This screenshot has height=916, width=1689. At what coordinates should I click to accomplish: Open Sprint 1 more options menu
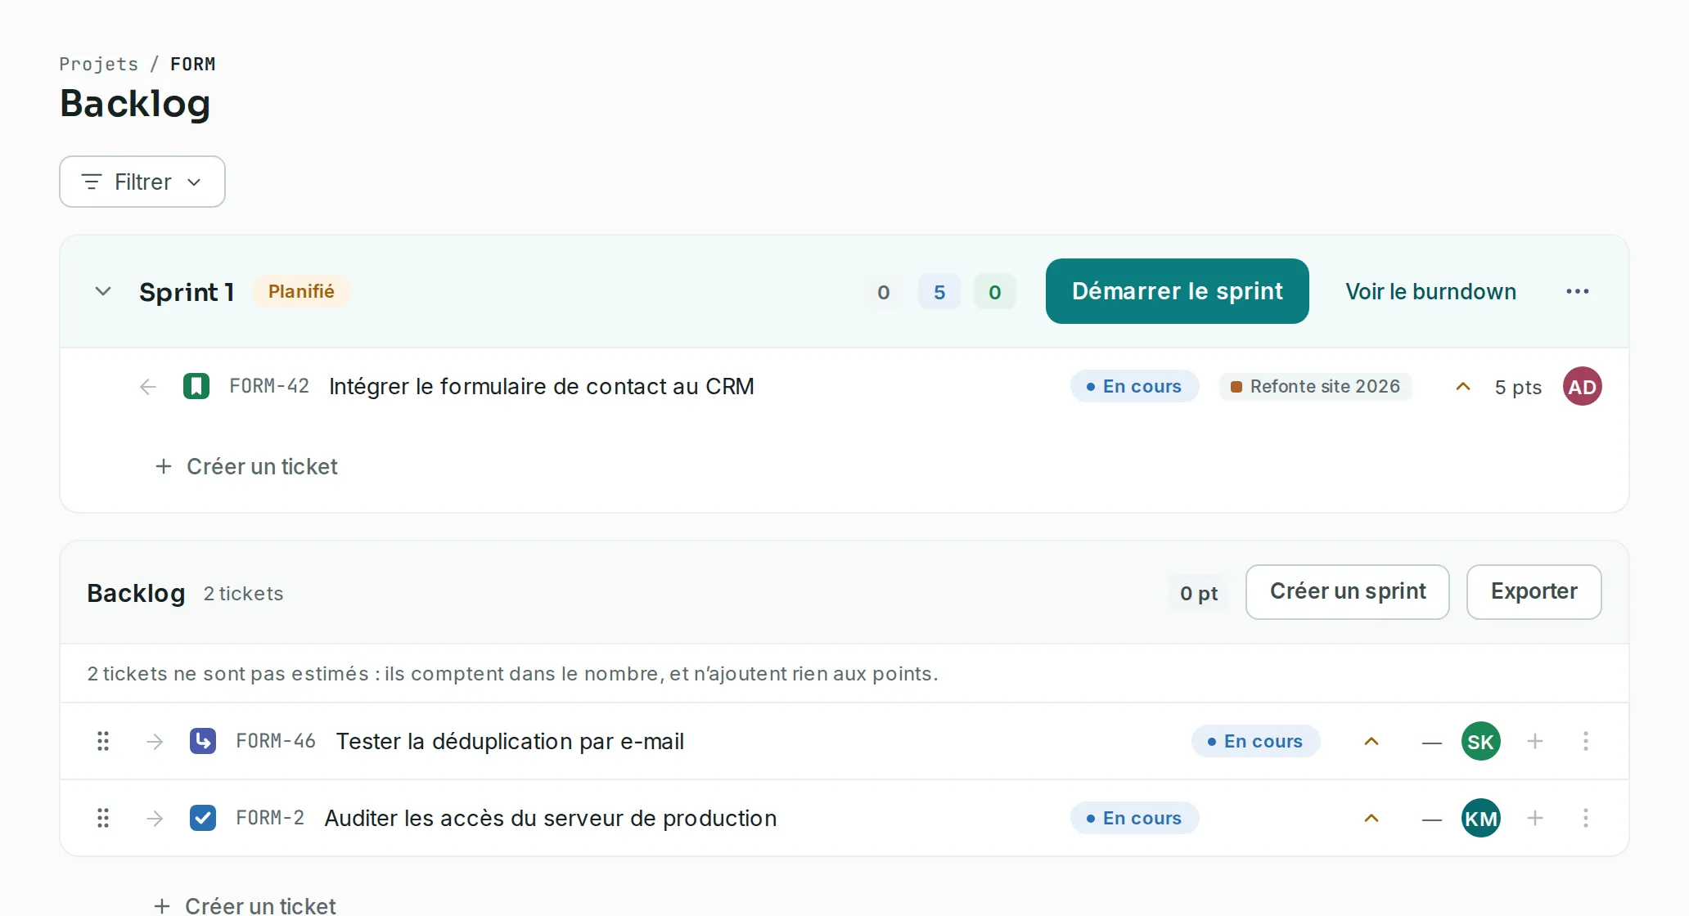pos(1577,291)
